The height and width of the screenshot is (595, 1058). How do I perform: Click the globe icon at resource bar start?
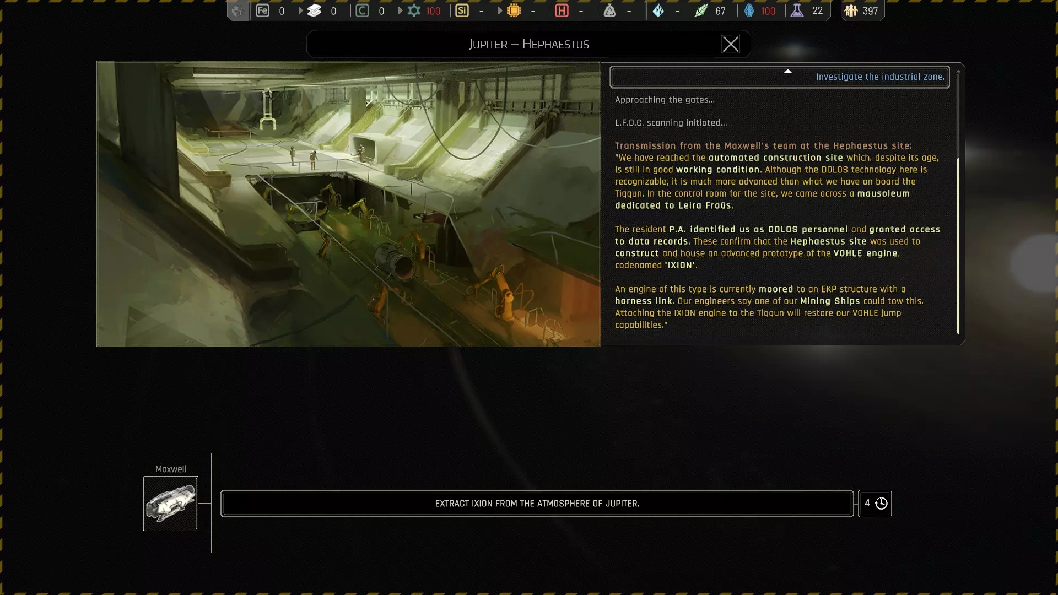(x=237, y=10)
